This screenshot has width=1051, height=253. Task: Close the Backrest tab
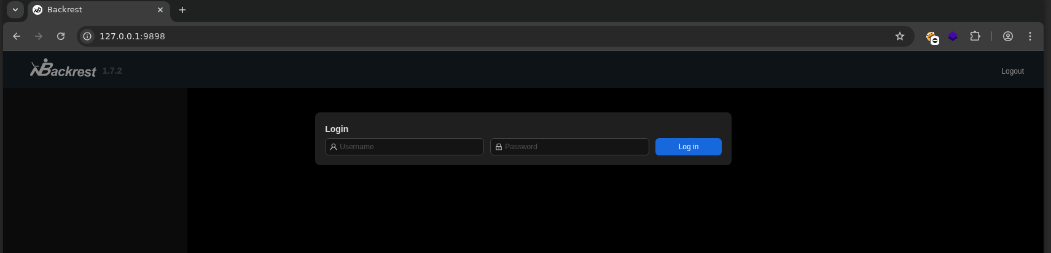tap(160, 10)
